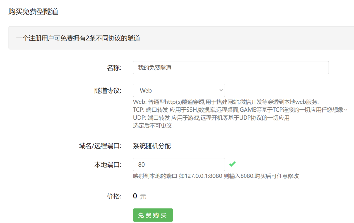The height and width of the screenshot is (223, 354).
Task: Click the TCP 端口转发 description line
Action: [x=240, y=110]
